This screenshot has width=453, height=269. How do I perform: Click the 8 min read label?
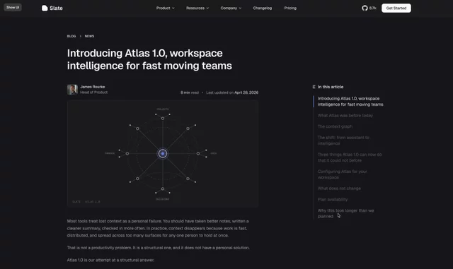[x=190, y=92]
